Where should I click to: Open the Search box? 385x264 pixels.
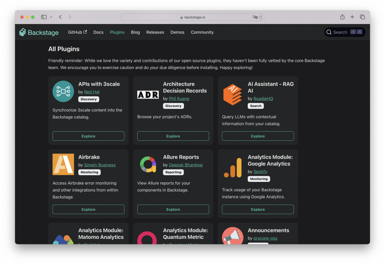click(x=345, y=32)
